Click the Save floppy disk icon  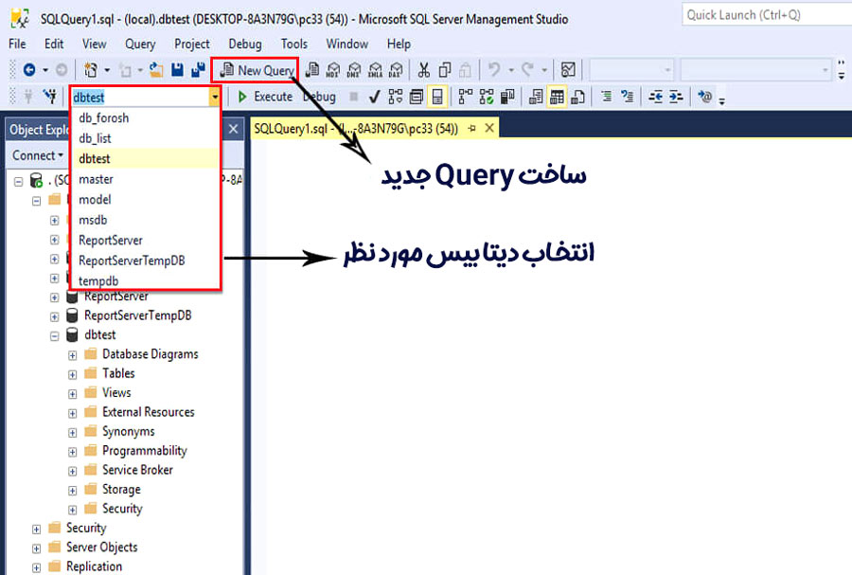coord(177,69)
